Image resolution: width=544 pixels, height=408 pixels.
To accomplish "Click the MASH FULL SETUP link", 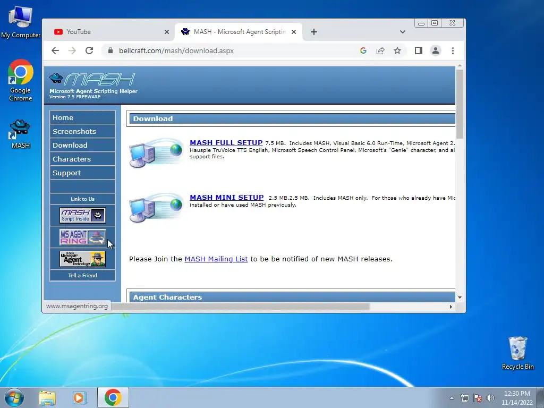I will pos(226,142).
